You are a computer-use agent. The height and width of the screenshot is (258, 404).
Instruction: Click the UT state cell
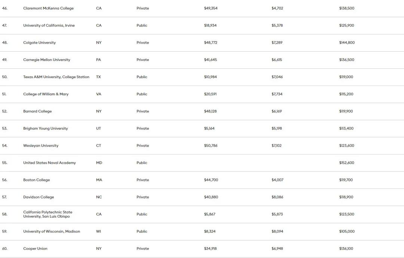(x=98, y=129)
